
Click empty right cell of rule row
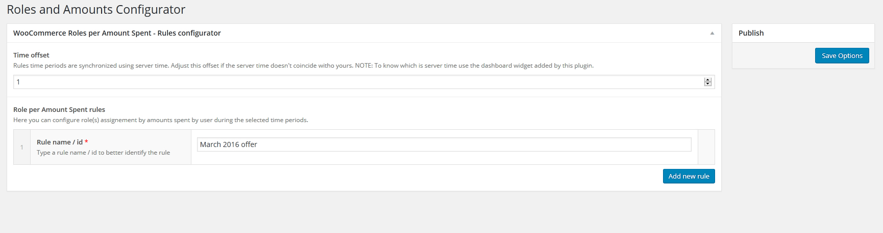pos(706,147)
